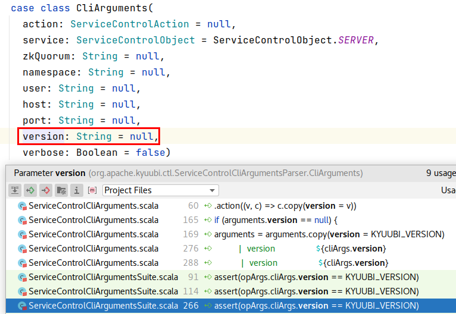This screenshot has width=456, height=314.
Task: Click the file icon on the line 276 row
Action: pyautogui.click(x=23, y=249)
